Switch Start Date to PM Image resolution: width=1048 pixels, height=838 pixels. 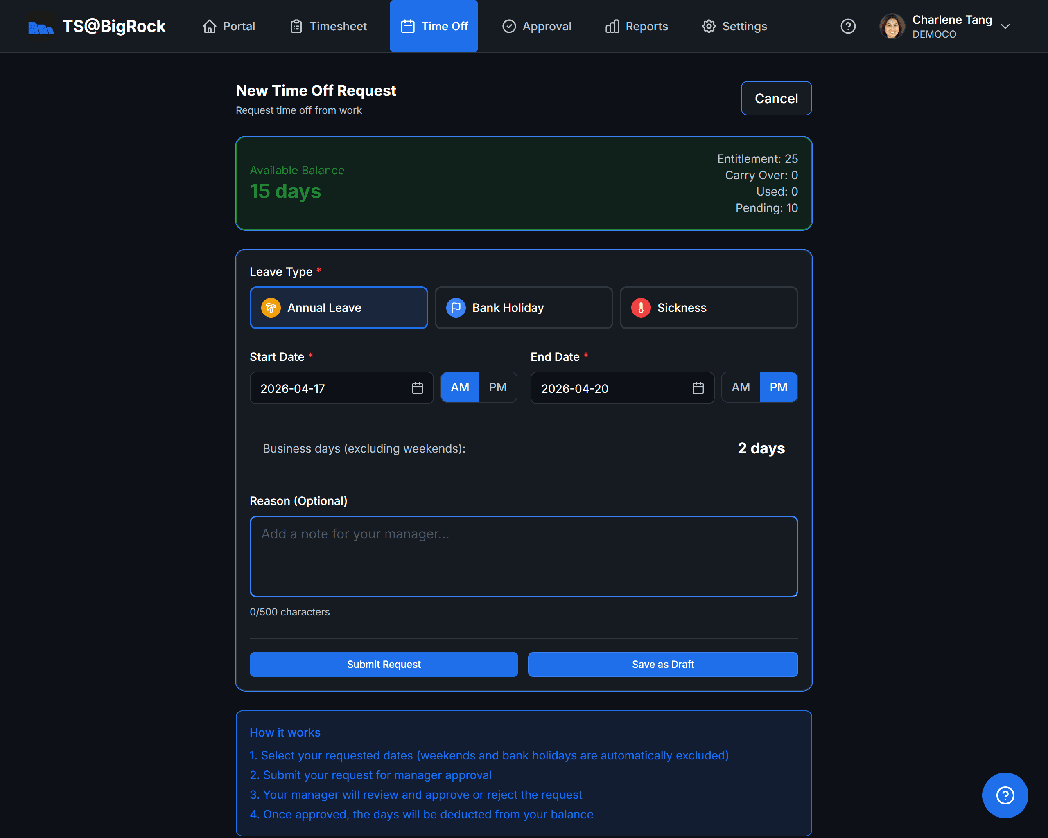click(497, 387)
